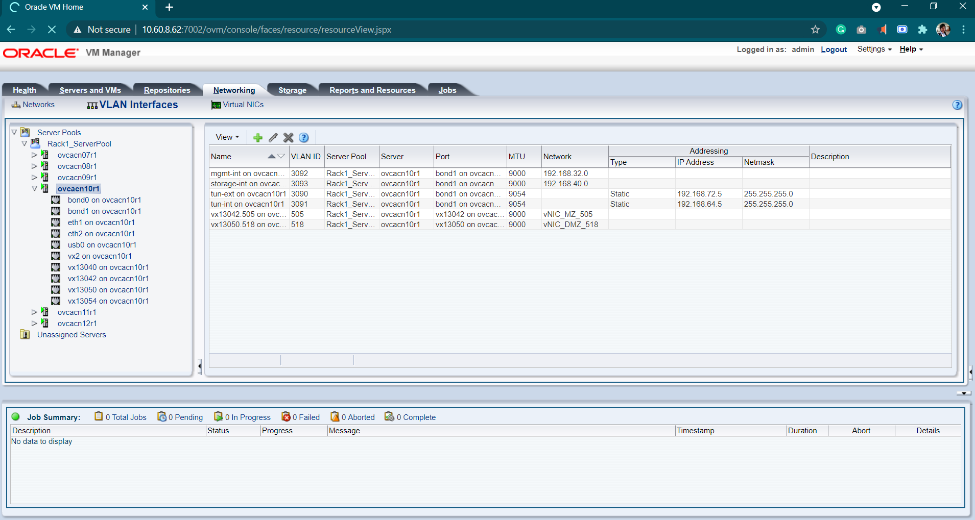Viewport: 975px width, 520px height.
Task: Click the Unassigned Servers folder icon
Action: point(25,334)
